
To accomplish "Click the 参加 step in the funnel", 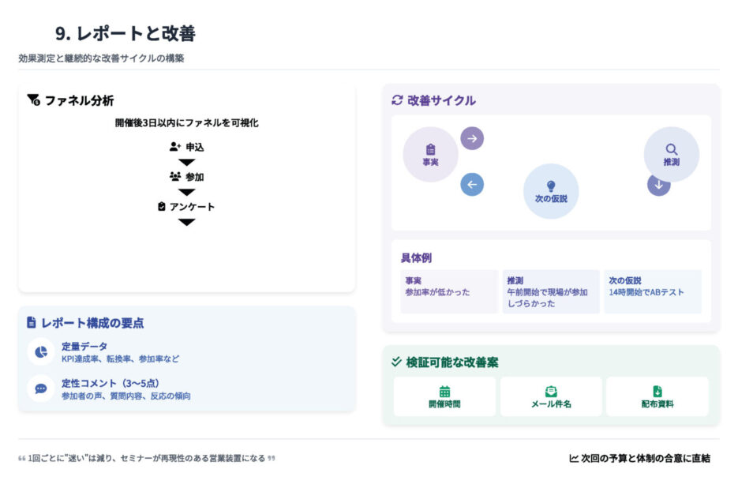I will click(187, 177).
